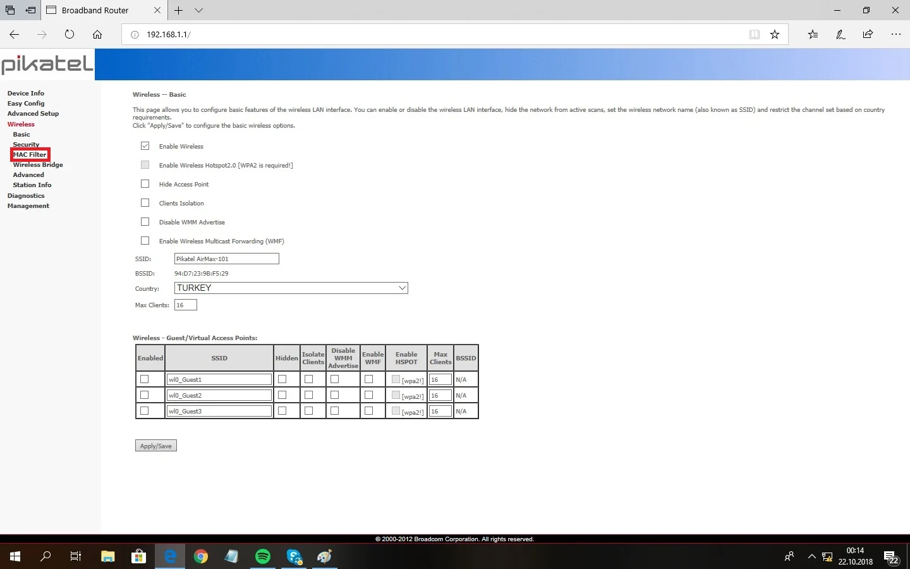This screenshot has height=569, width=910.
Task: Click the Max Clients field below Country
Action: pyautogui.click(x=186, y=305)
